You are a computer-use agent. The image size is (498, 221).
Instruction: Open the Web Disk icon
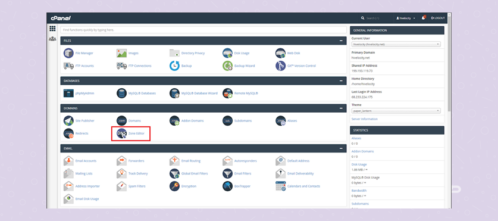pyautogui.click(x=280, y=53)
